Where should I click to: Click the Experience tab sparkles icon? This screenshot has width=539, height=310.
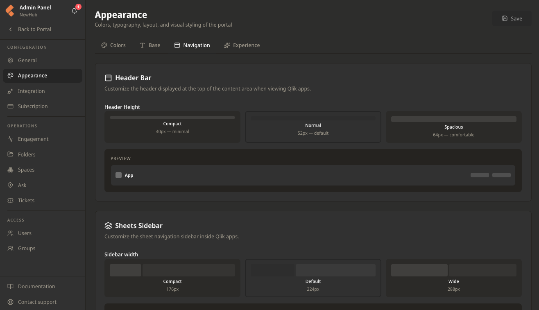coord(227,45)
